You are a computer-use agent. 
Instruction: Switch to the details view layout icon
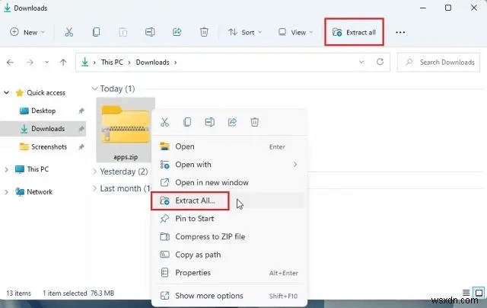click(x=466, y=293)
